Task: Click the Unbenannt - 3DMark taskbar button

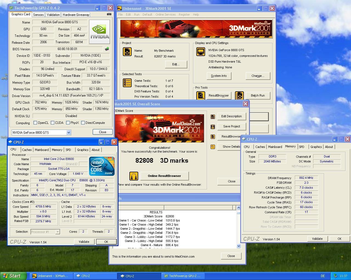Action: [52, 276]
